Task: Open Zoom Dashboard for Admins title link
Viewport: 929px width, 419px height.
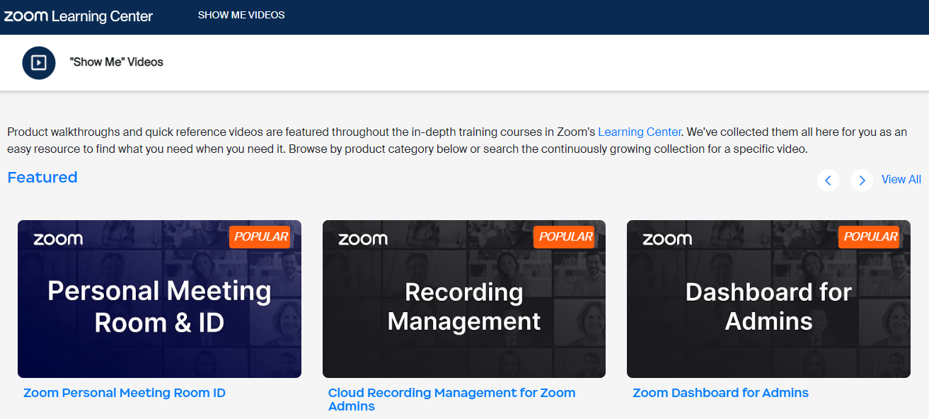Action: (x=720, y=393)
